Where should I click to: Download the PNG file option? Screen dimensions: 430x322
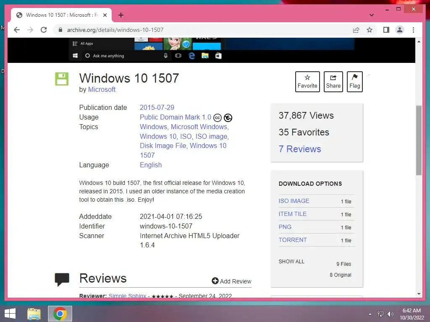(x=285, y=227)
